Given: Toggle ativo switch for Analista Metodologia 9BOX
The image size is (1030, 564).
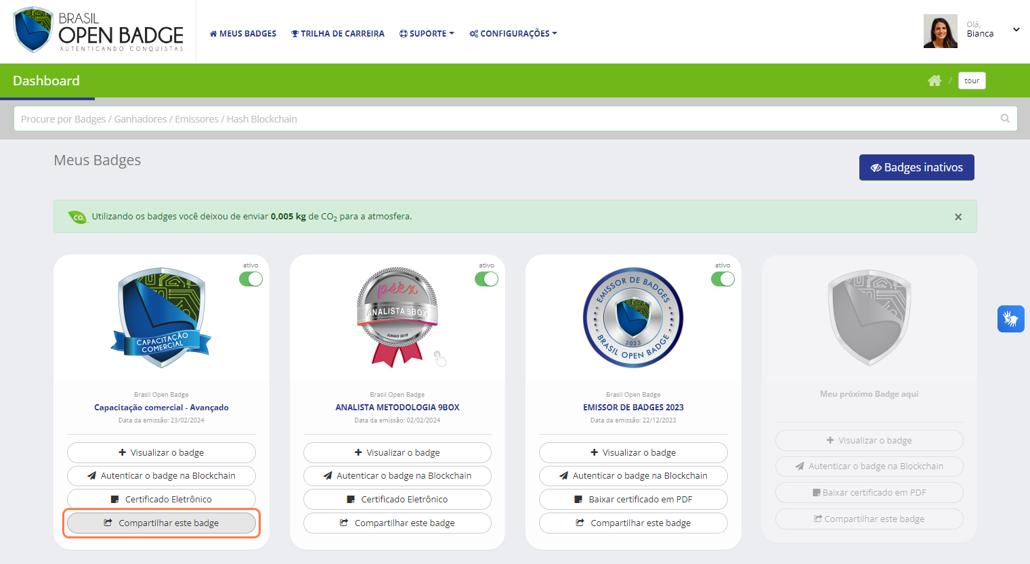Looking at the screenshot, I should point(486,279).
